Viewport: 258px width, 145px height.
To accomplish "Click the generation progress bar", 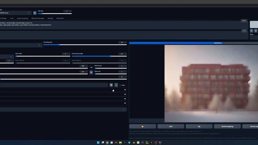I will [193, 43].
